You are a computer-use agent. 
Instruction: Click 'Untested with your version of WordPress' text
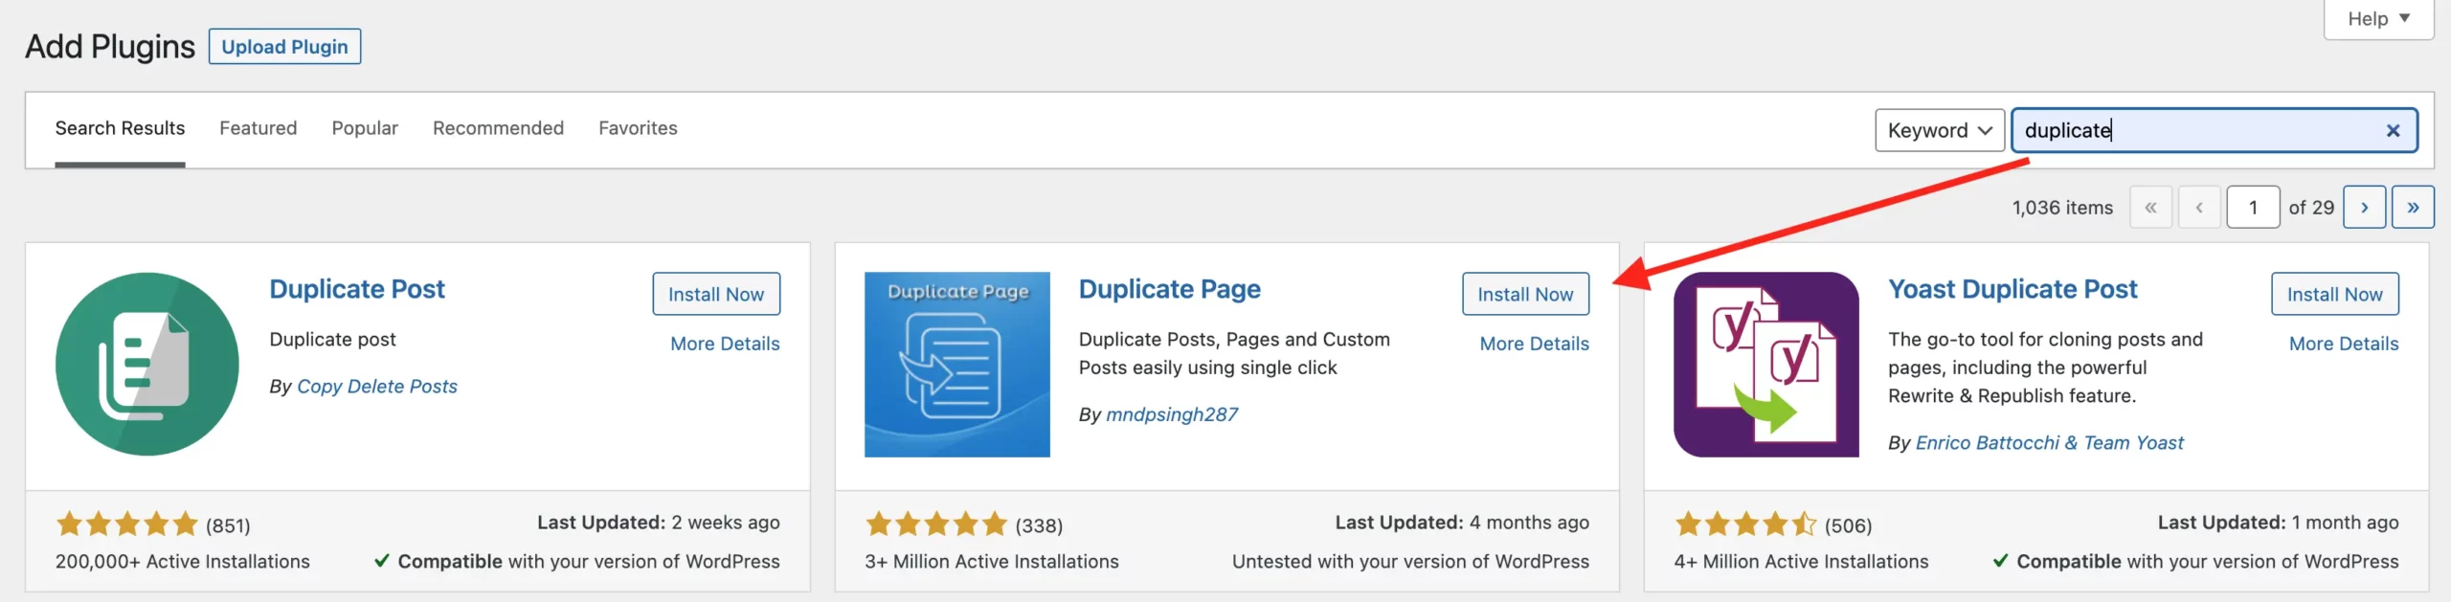click(1410, 562)
